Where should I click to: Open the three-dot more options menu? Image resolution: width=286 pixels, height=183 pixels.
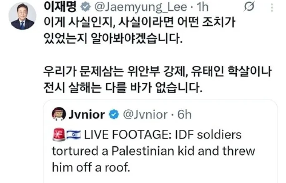pyautogui.click(x=272, y=7)
